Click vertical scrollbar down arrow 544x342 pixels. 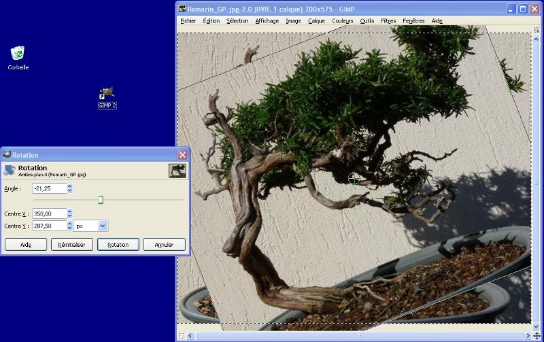[x=537, y=327]
